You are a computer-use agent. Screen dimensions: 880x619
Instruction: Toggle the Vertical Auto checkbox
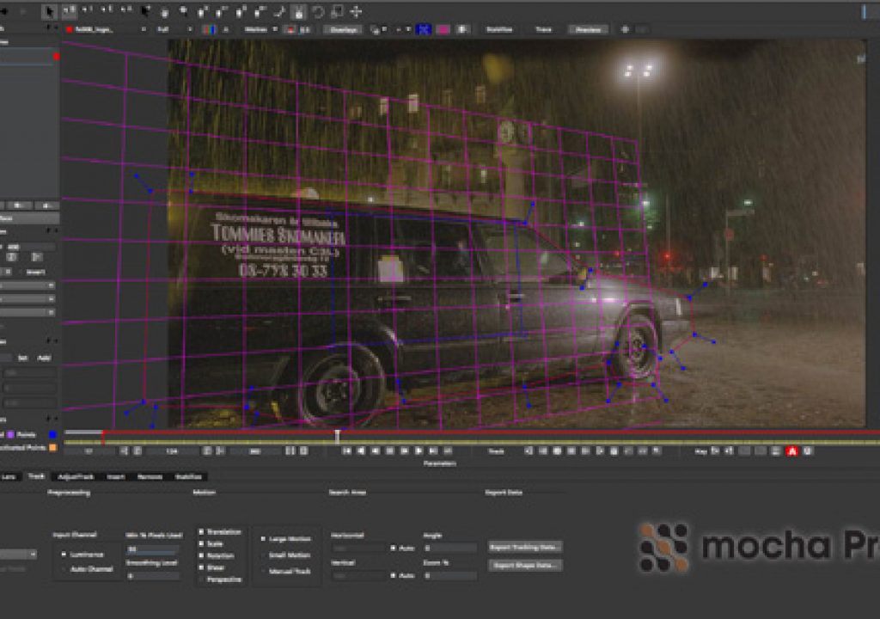point(393,575)
